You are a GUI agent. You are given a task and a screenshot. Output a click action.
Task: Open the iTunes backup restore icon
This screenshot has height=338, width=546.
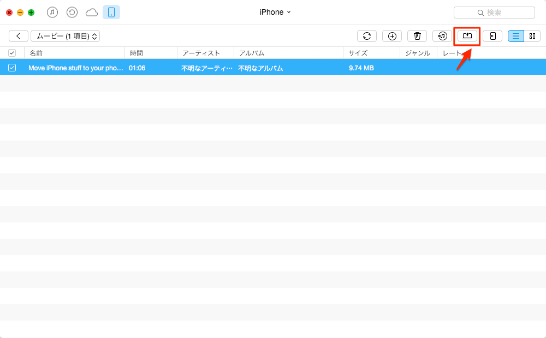[72, 13]
